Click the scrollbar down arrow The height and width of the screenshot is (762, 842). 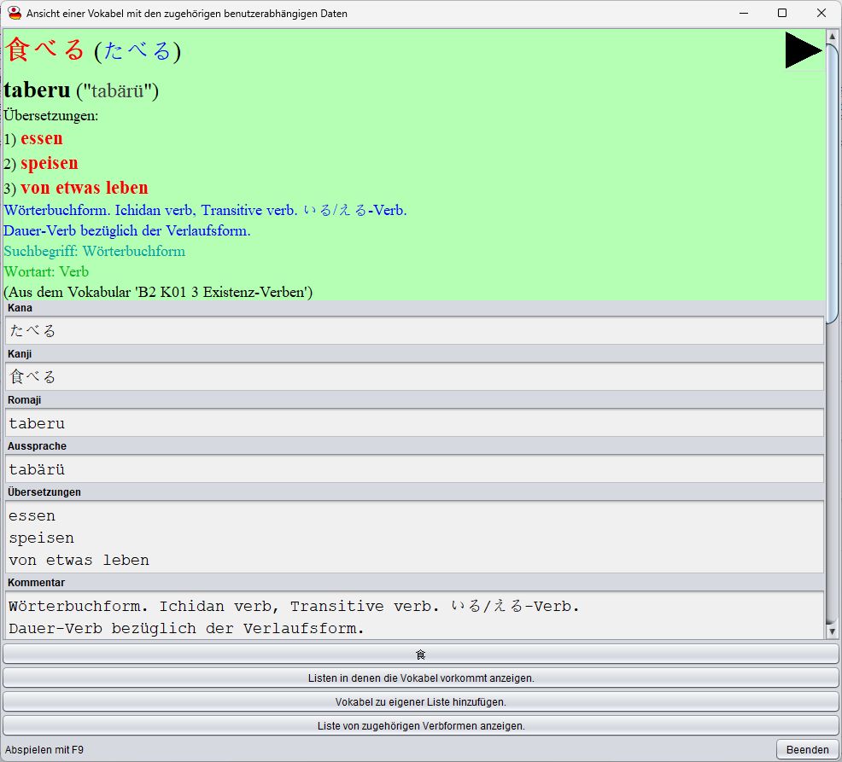click(x=833, y=632)
